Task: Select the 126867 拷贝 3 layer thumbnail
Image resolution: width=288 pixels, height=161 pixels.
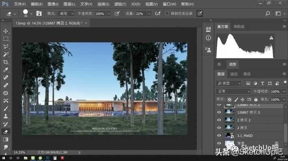Action: (x=229, y=112)
